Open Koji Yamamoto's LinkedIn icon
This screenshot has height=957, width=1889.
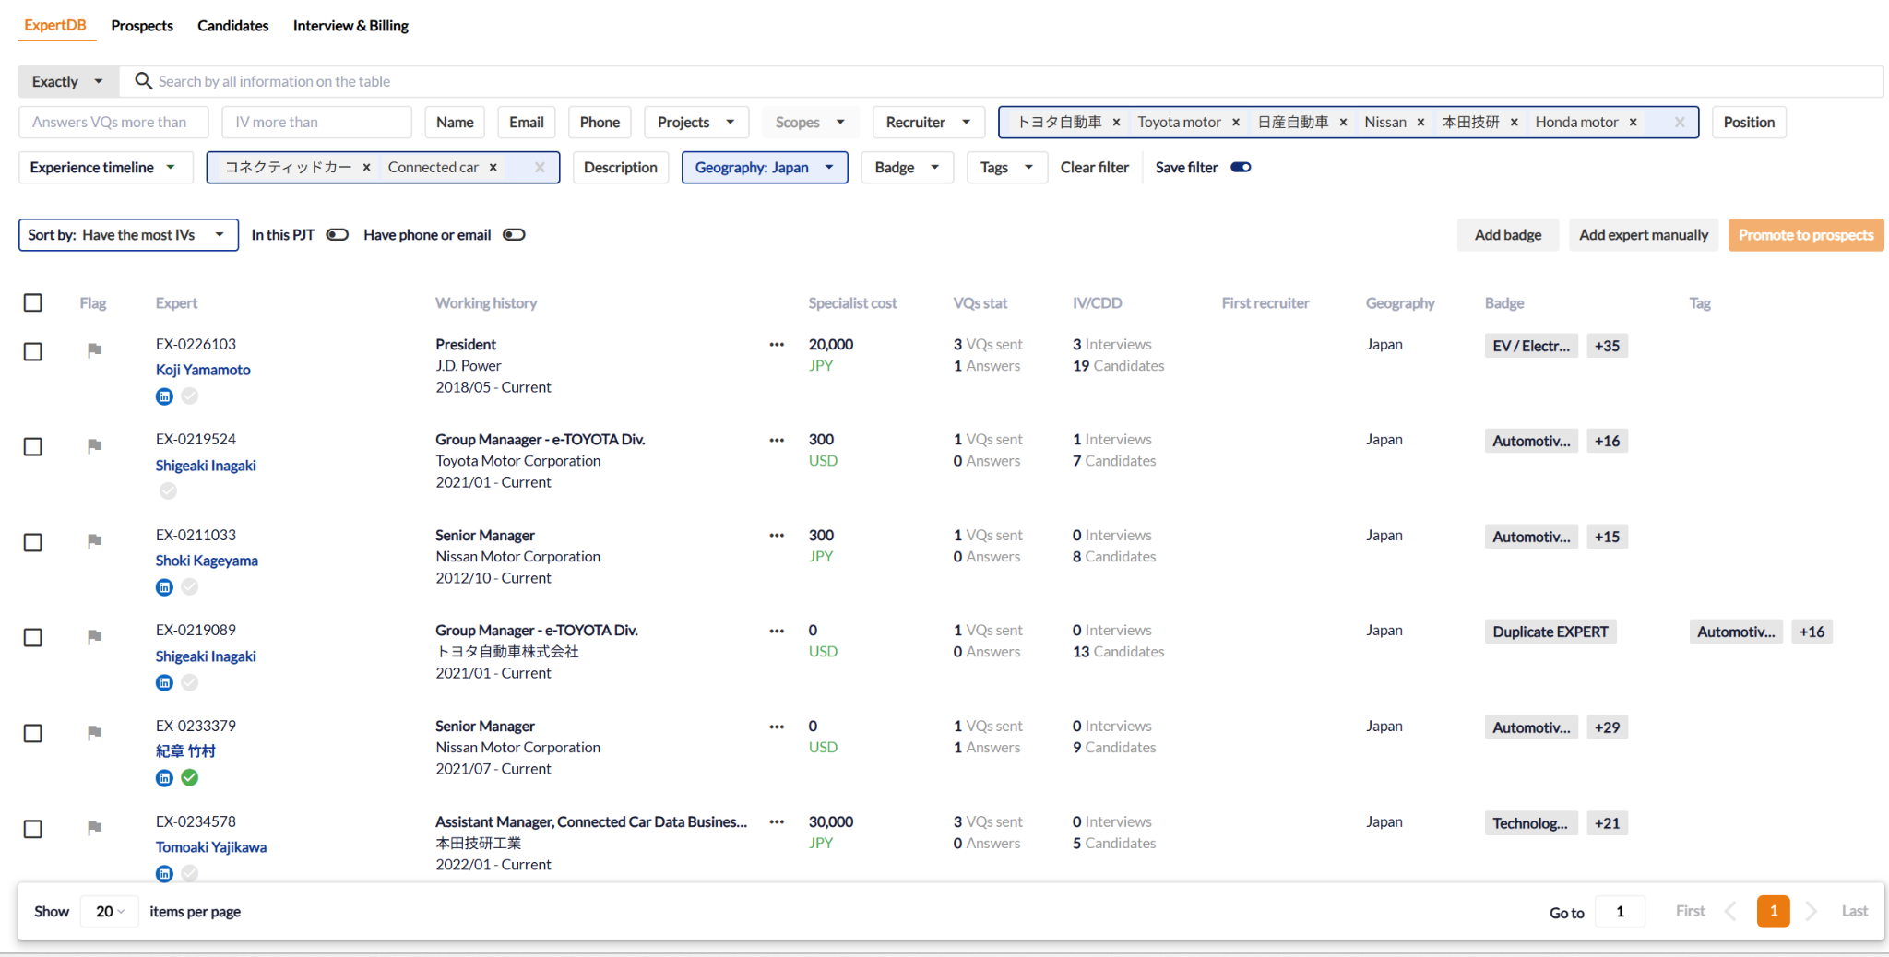(x=164, y=396)
